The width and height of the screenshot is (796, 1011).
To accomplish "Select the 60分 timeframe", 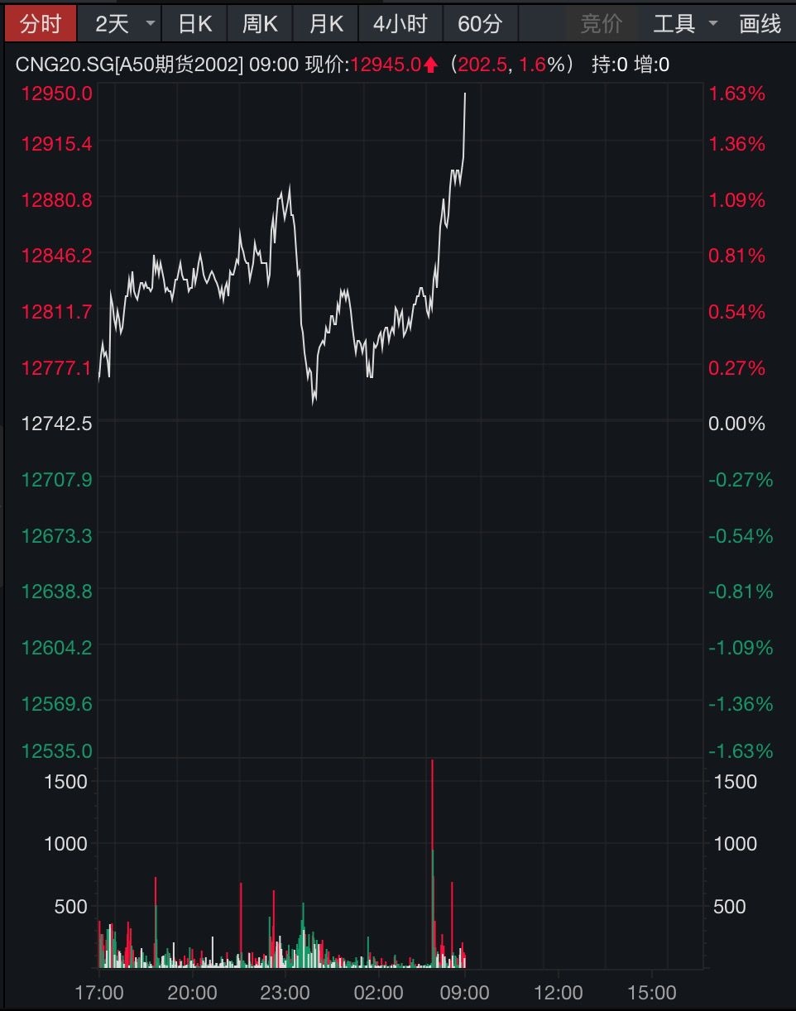I will click(480, 24).
